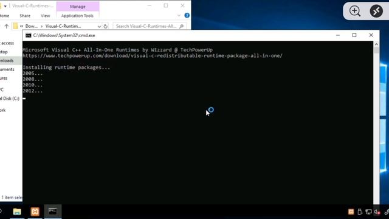Open the XAMPP icon in the taskbar

point(35,212)
